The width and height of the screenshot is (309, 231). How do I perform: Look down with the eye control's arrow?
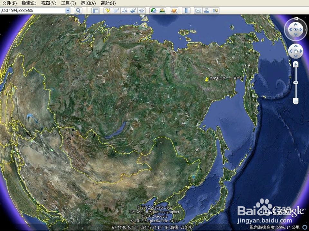296,35
